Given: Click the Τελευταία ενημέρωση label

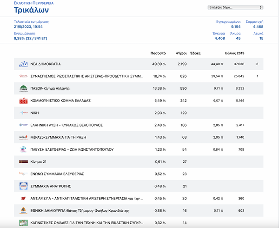Looking at the screenshot, I should click(x=32, y=22).
